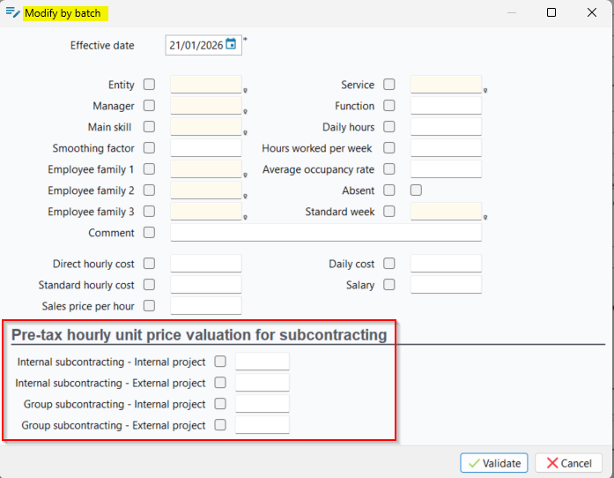The width and height of the screenshot is (614, 478).
Task: Enable the Entity checkbox
Action: (149, 85)
